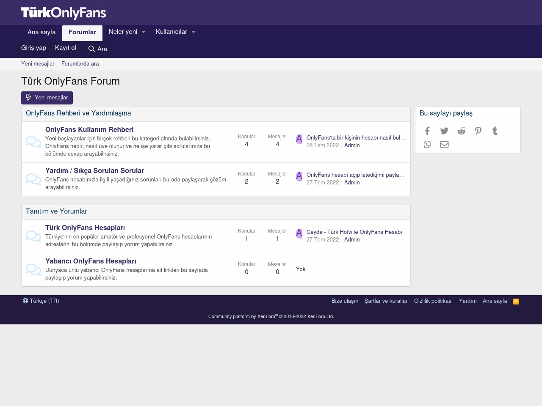Click the Giriş yap login link
The height and width of the screenshot is (406, 542).
33,48
